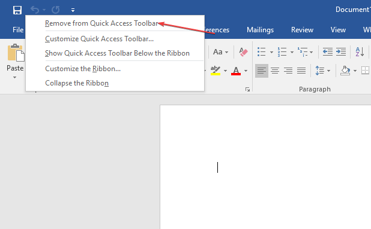The image size is (371, 229).
Task: Select Collapse the Ribbon
Action: [x=77, y=83]
